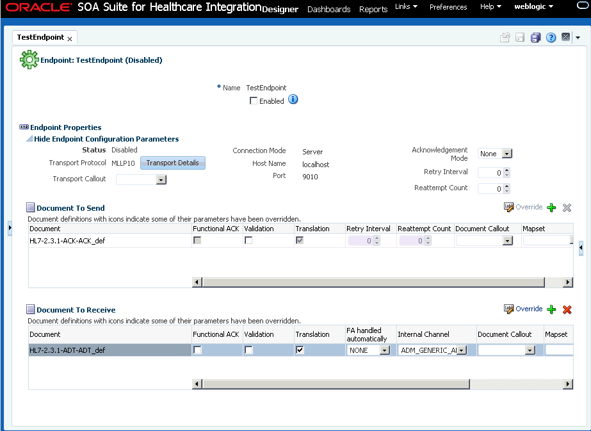The width and height of the screenshot is (591, 431).
Task: Open Internal Channel ADM_GENERIC dropdown
Action: tap(462, 350)
